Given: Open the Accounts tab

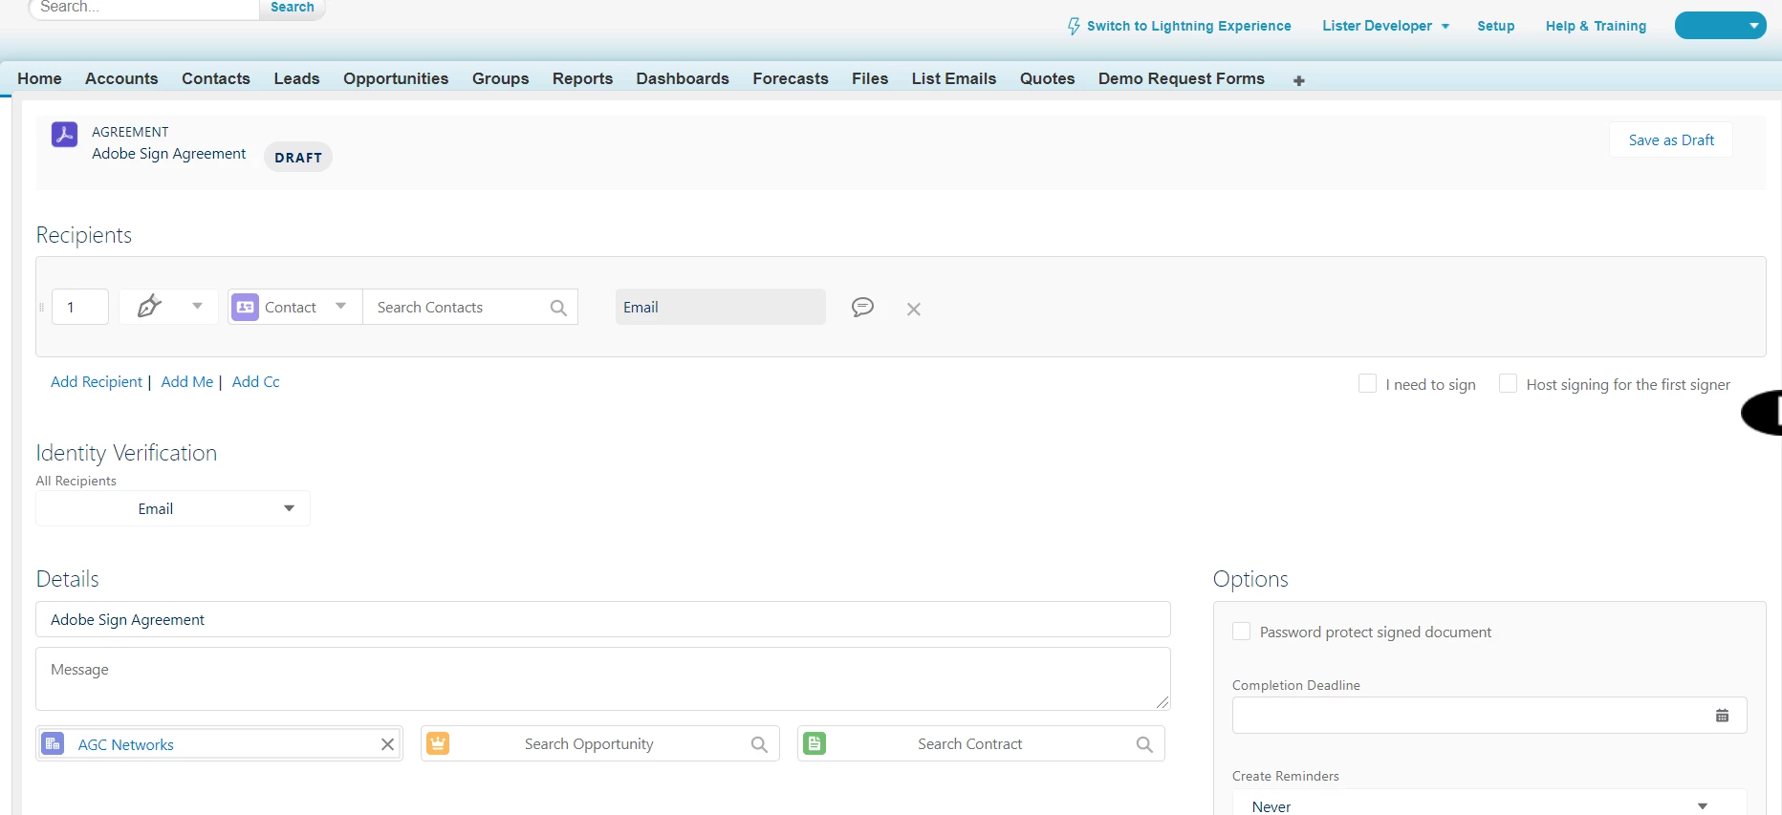Looking at the screenshot, I should (121, 78).
